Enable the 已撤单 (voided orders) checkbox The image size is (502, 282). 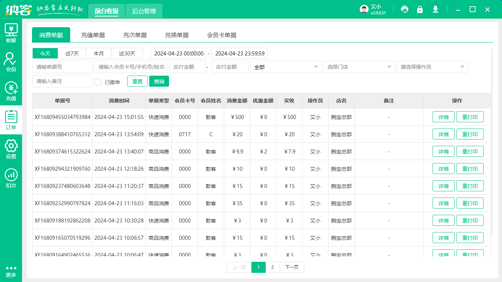coord(98,81)
